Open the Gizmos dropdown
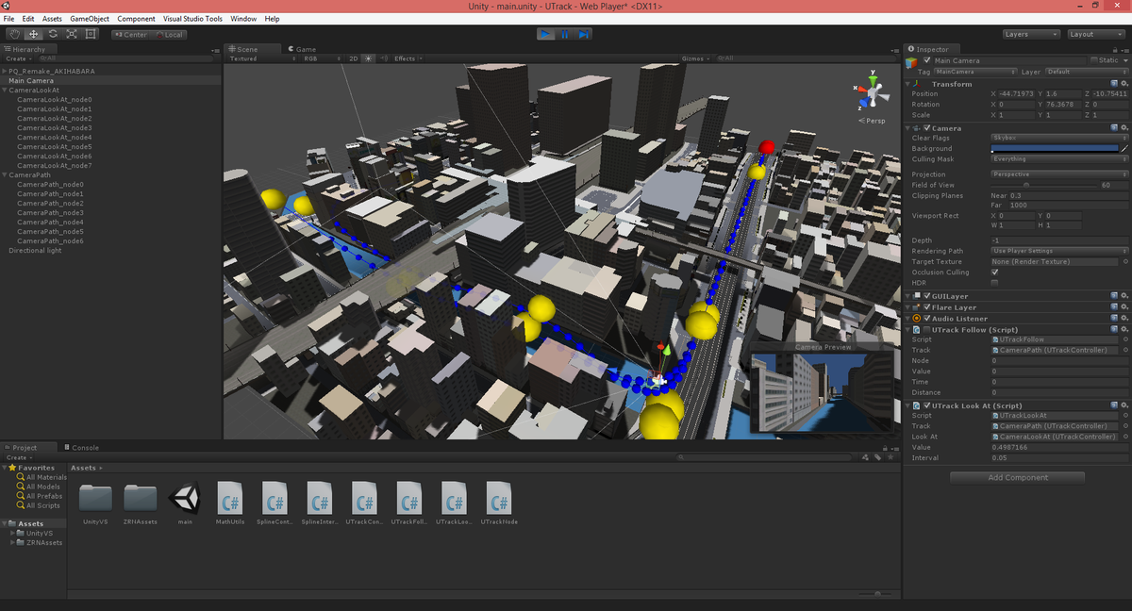 point(695,58)
